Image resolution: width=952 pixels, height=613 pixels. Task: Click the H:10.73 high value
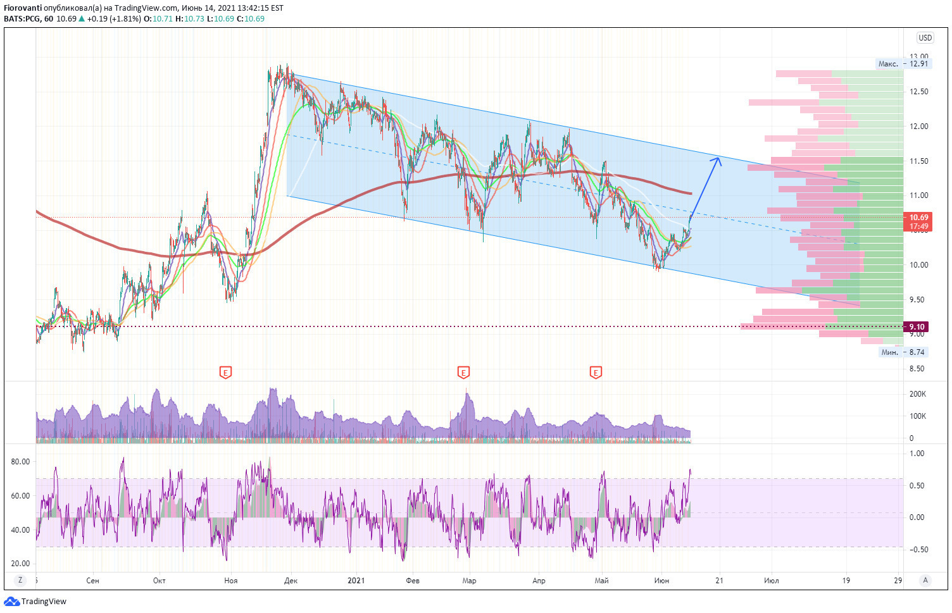point(190,19)
